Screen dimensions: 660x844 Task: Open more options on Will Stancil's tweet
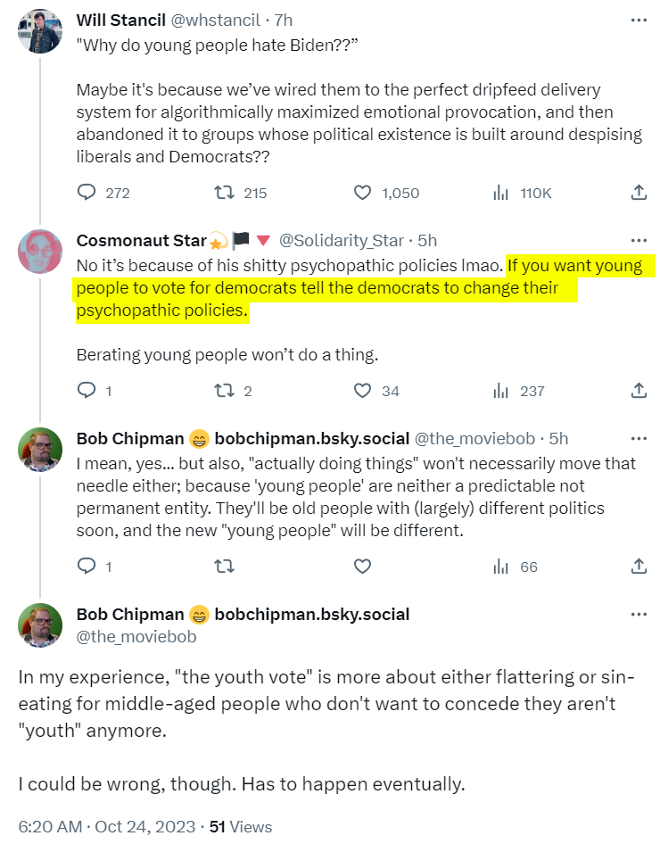[639, 20]
